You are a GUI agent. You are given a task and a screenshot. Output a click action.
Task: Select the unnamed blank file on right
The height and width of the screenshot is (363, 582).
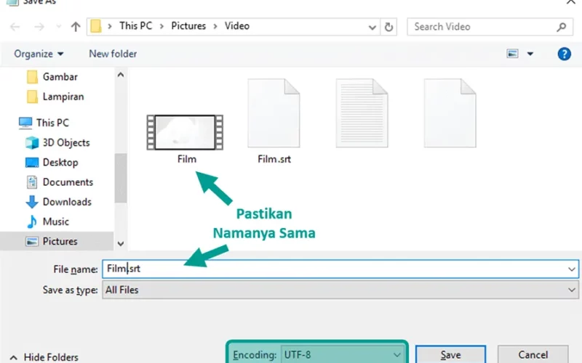(x=450, y=113)
